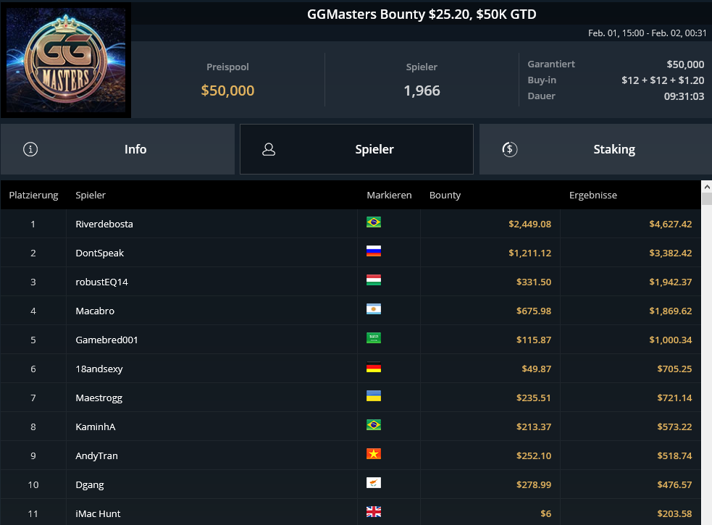712x525 pixels.
Task: Click the dollar staking icon
Action: 509,149
